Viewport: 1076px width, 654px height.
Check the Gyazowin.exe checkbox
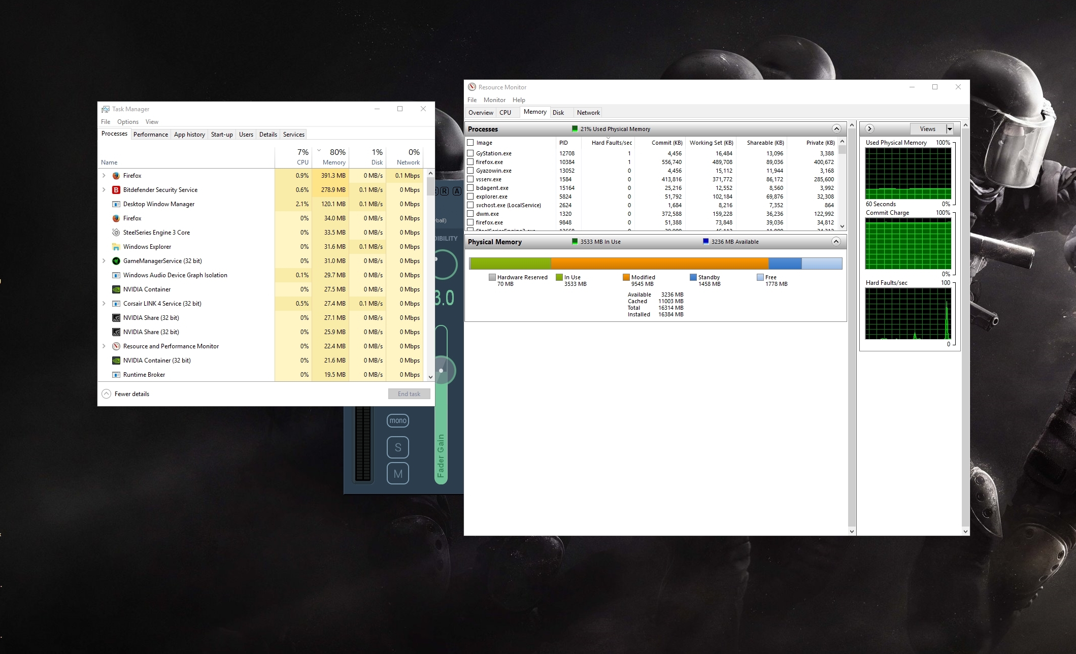tap(470, 171)
